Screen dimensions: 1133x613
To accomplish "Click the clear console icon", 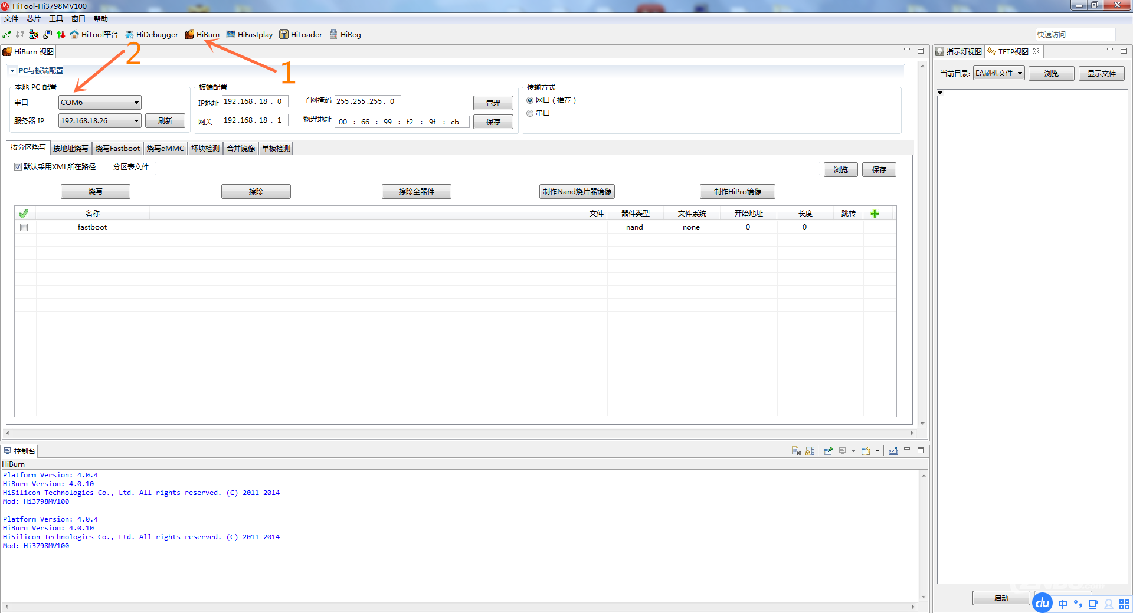I will pos(796,451).
